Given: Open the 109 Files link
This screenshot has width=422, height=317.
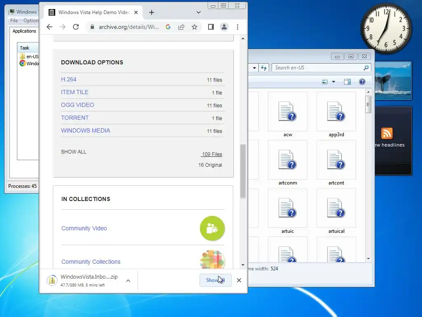Looking at the screenshot, I should coord(211,154).
